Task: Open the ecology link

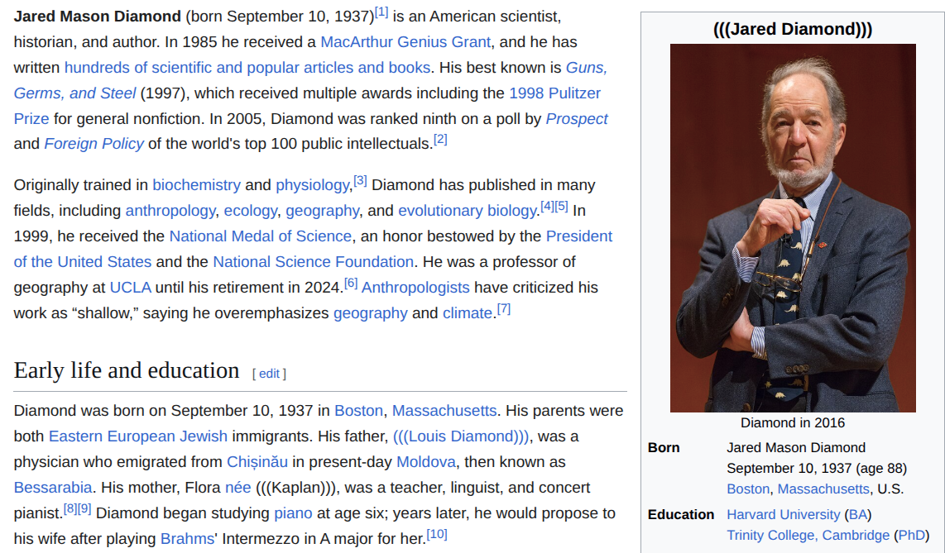Action: [250, 211]
